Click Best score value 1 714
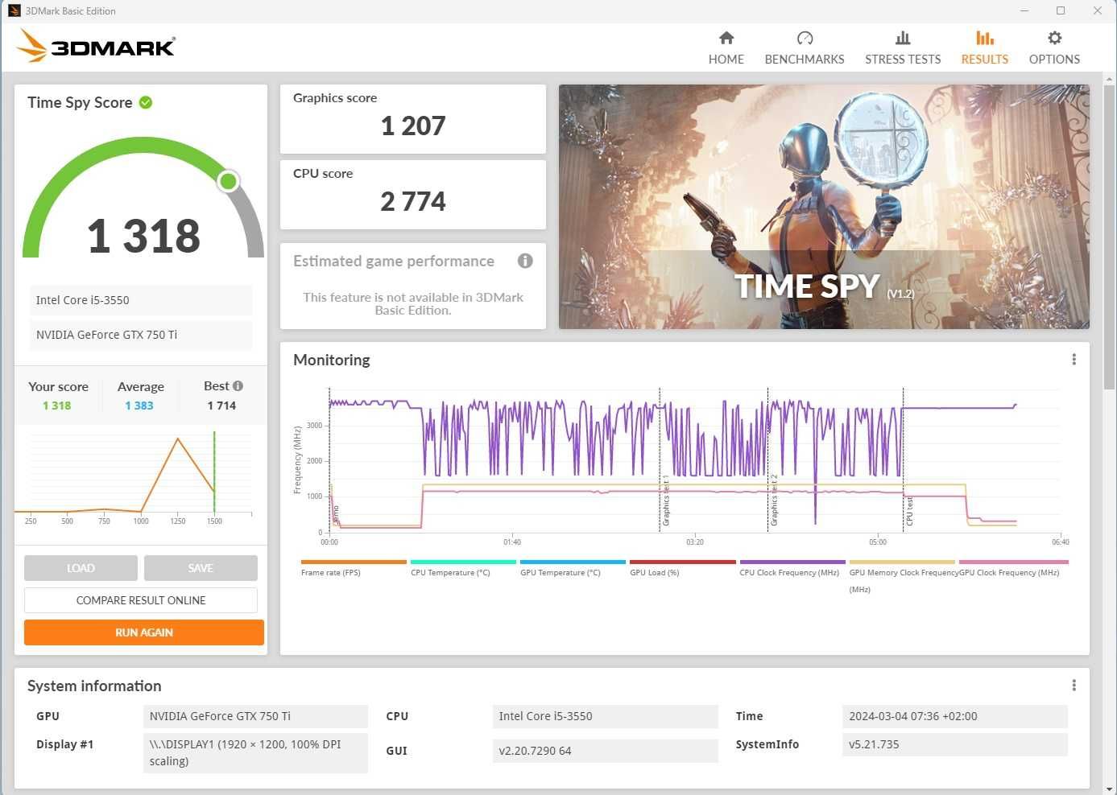The width and height of the screenshot is (1117, 795). click(221, 406)
